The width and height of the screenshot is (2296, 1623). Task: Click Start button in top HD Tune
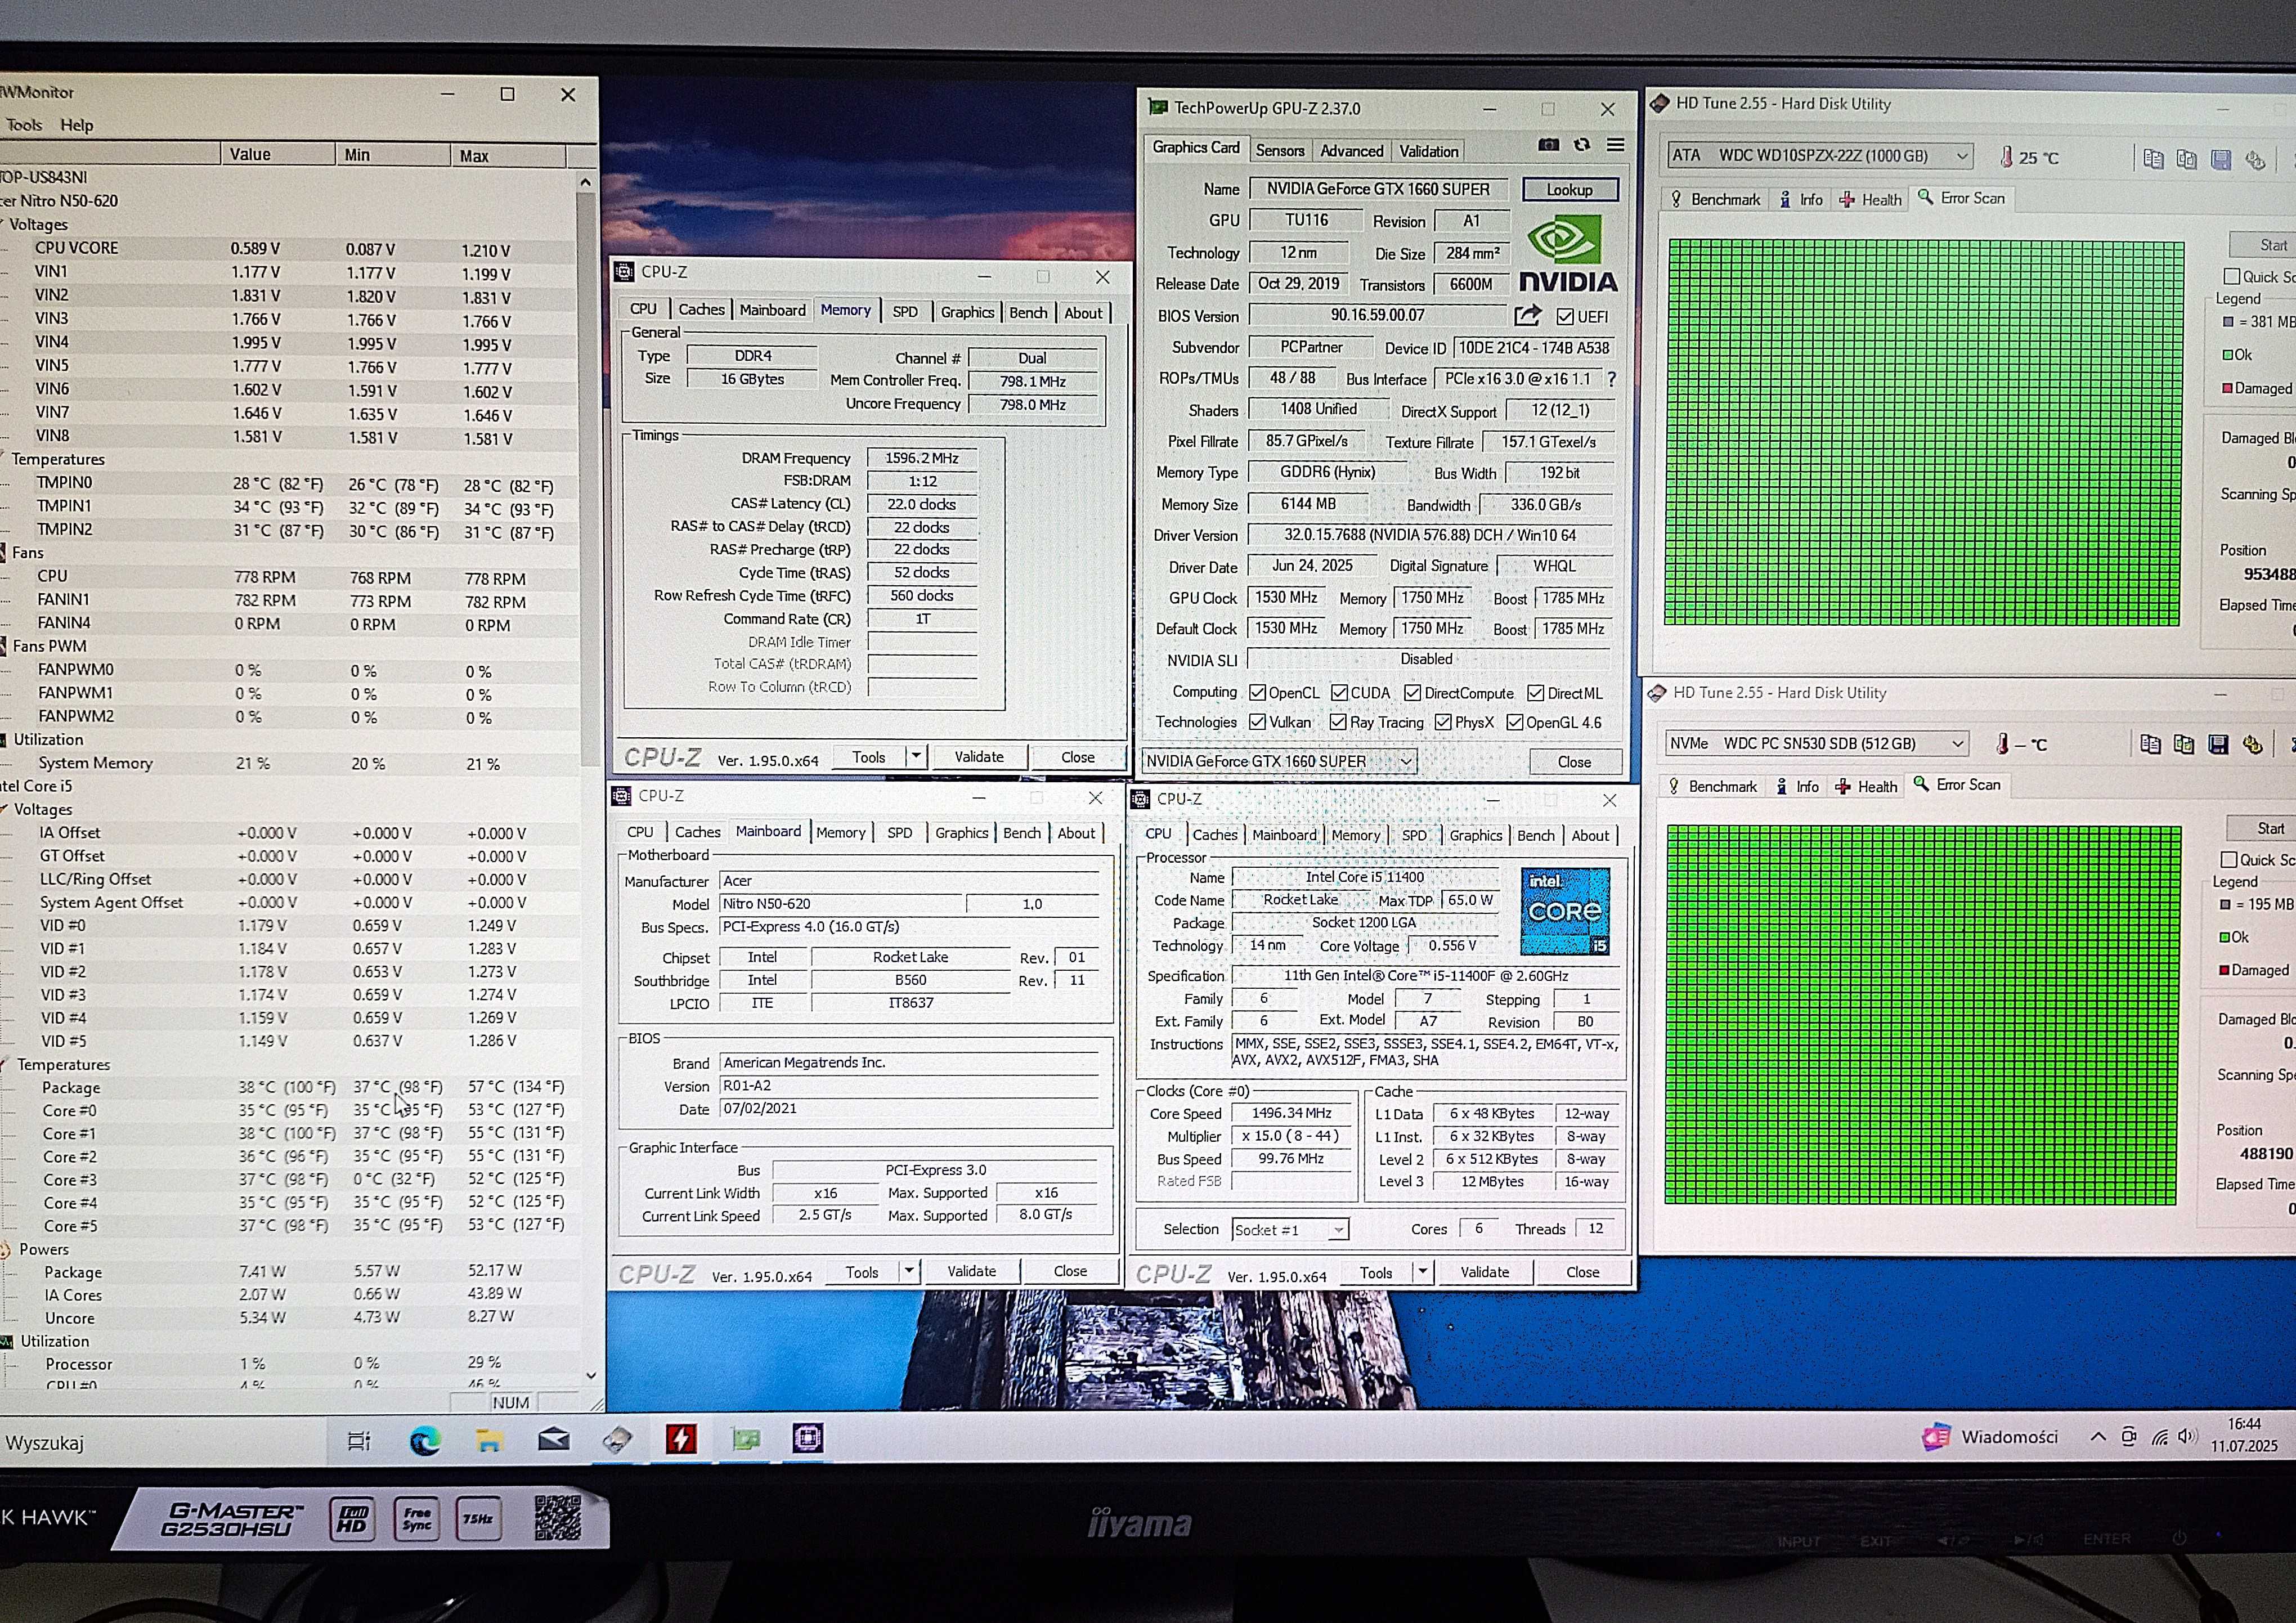point(2266,245)
